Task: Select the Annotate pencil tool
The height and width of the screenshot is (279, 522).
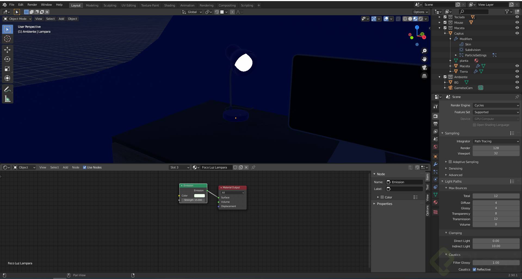Action: click(7, 89)
